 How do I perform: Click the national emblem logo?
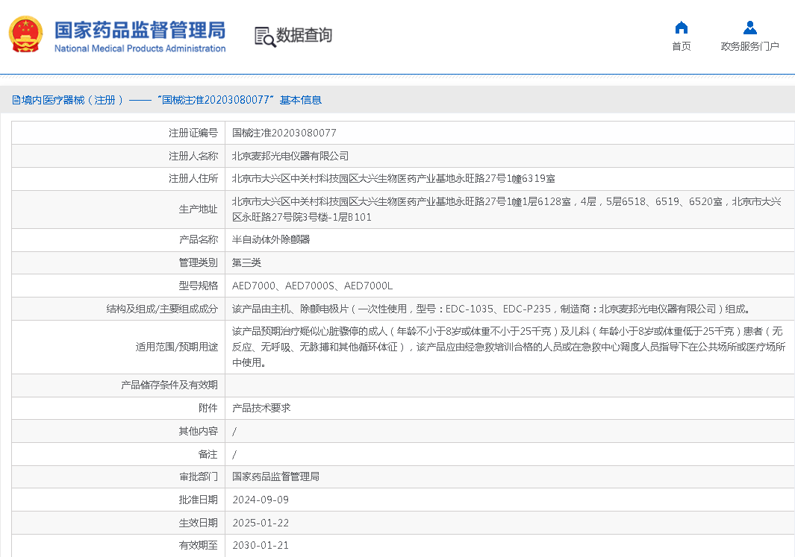tap(25, 35)
